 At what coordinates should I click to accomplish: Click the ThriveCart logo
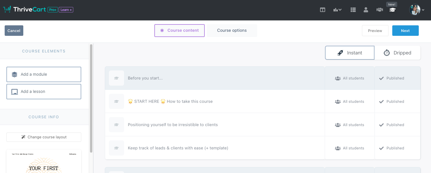(24, 10)
